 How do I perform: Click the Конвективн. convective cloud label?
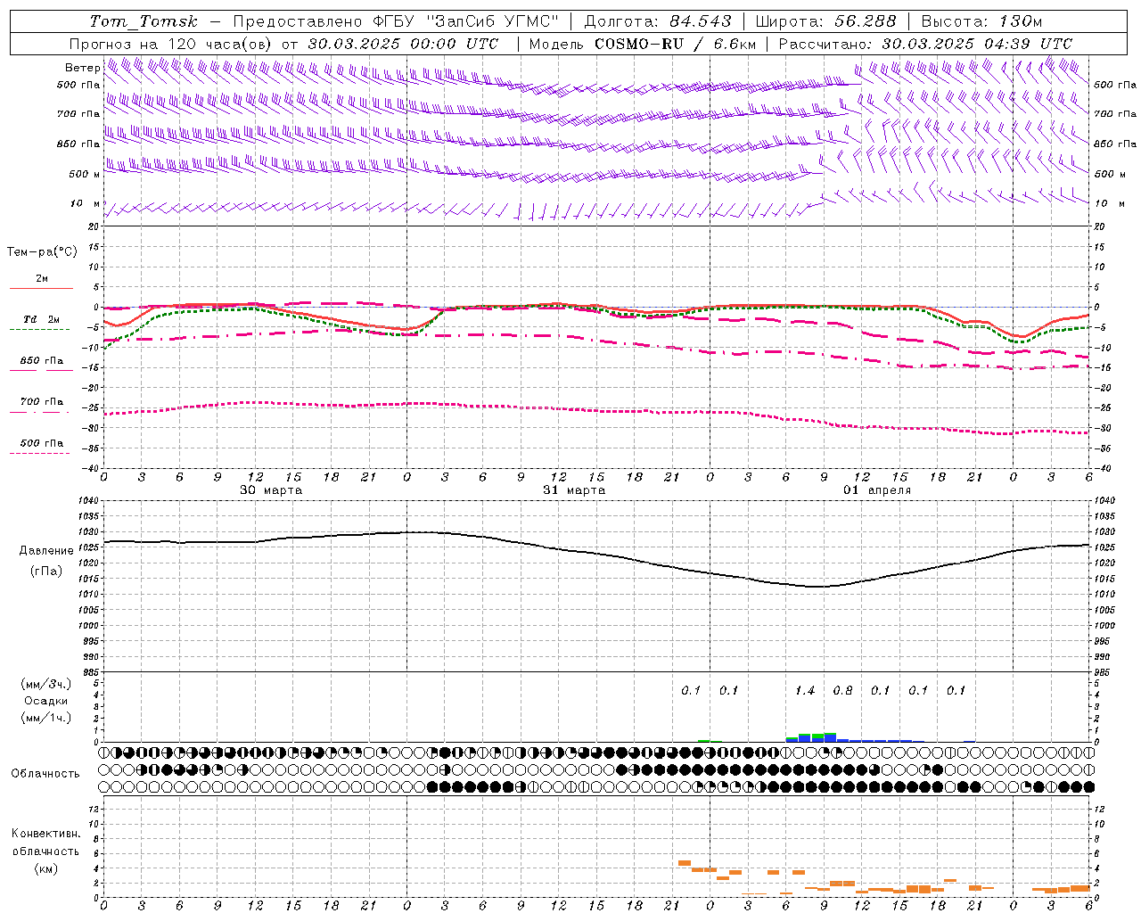45,834
